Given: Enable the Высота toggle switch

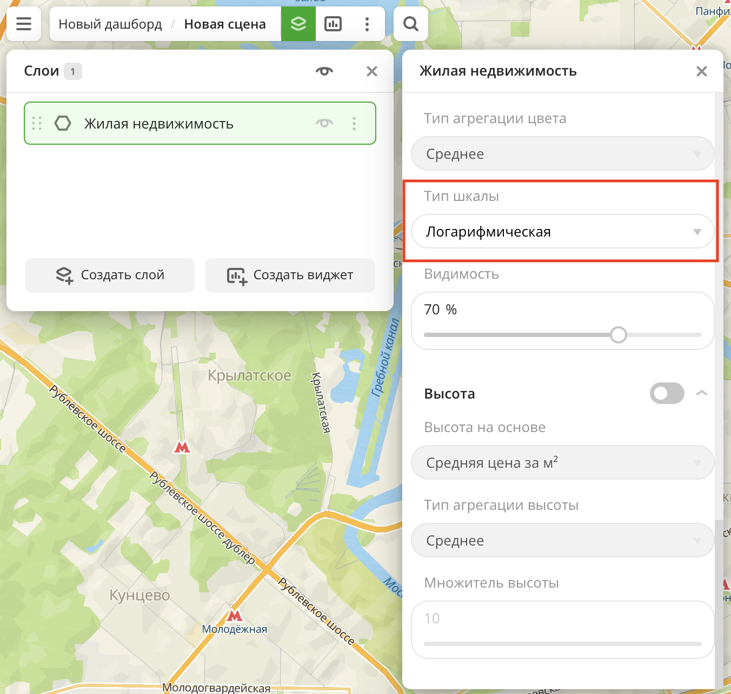Looking at the screenshot, I should [x=667, y=393].
